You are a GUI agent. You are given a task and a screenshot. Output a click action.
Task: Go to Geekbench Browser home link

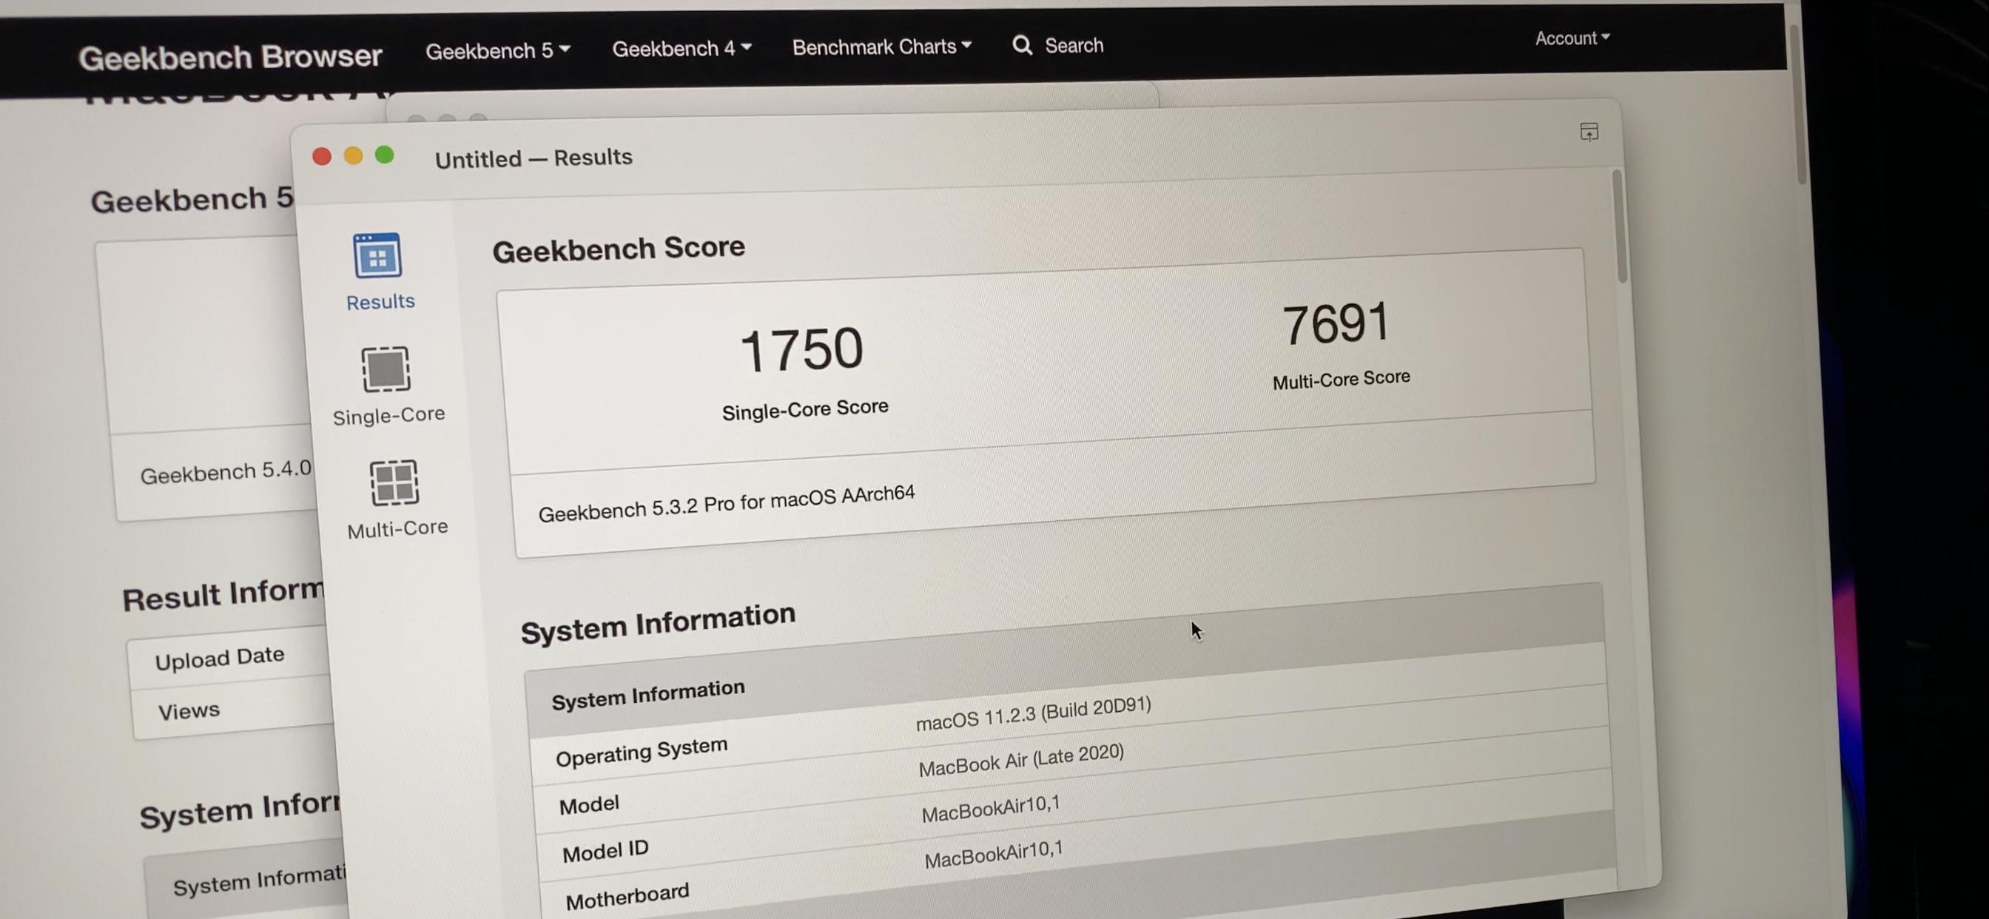tap(230, 57)
